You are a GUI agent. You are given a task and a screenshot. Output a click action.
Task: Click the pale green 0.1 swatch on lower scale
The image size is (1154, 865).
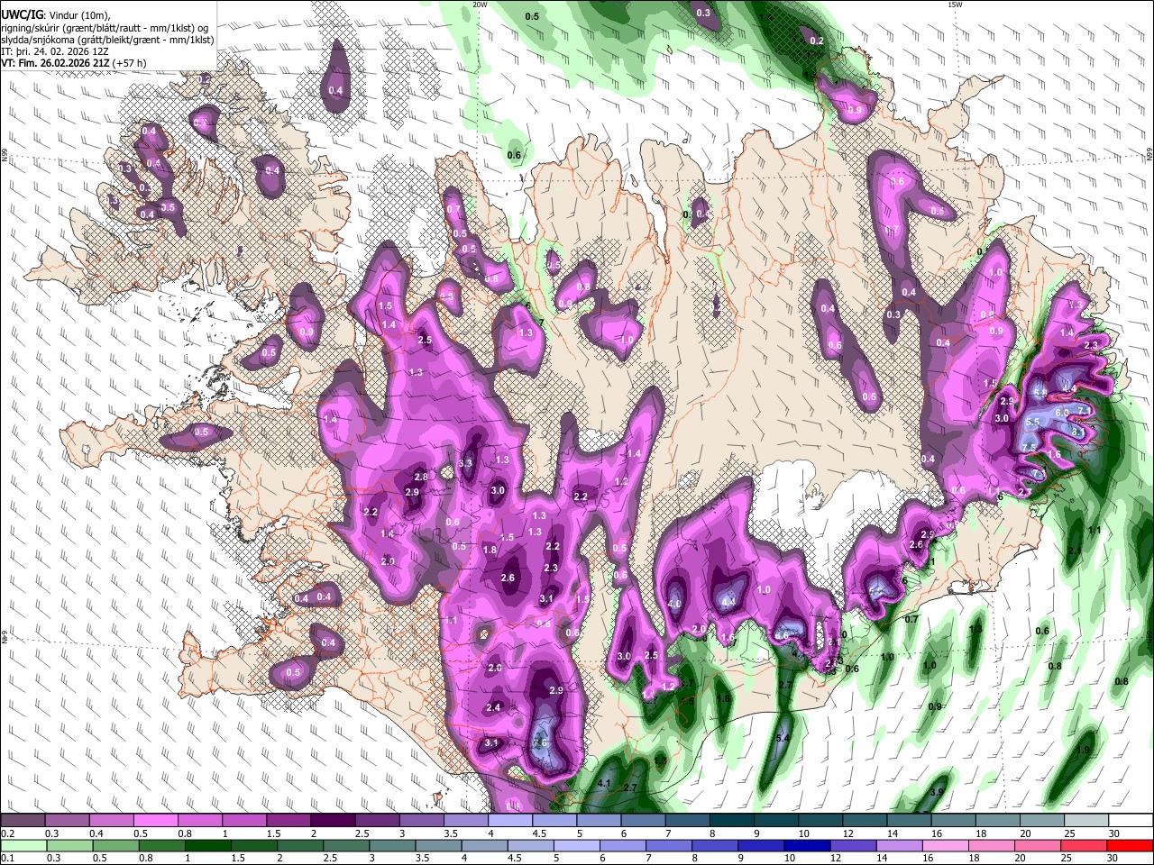coord(23,846)
